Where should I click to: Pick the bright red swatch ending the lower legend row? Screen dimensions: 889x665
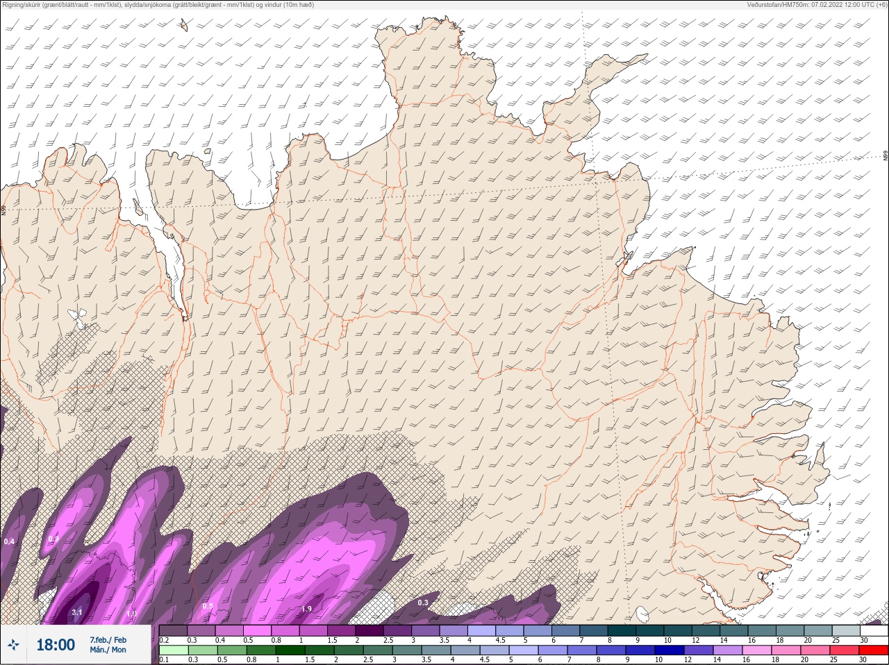(x=874, y=651)
